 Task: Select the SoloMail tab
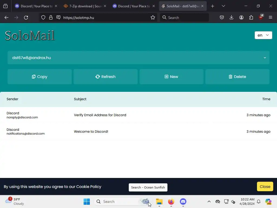click(183, 6)
